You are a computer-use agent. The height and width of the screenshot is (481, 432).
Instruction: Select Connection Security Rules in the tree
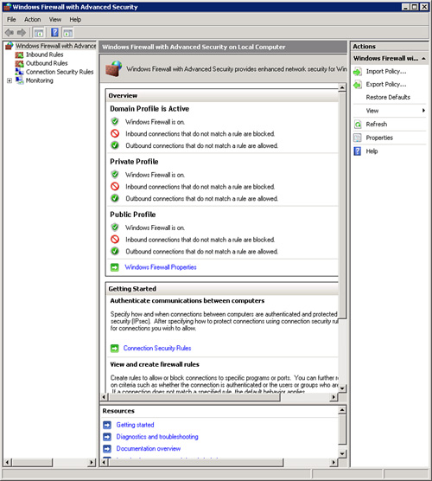(x=60, y=72)
